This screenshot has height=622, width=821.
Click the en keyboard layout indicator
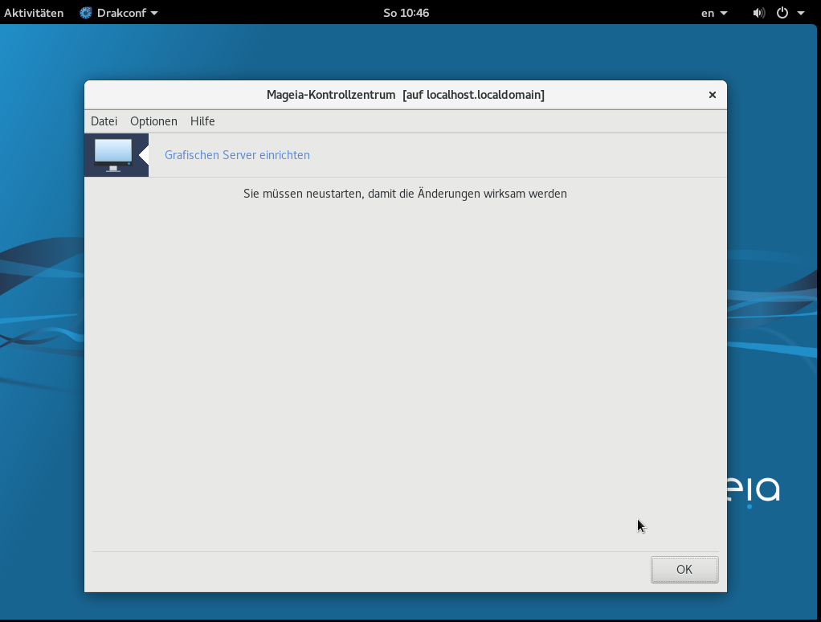[x=708, y=13]
